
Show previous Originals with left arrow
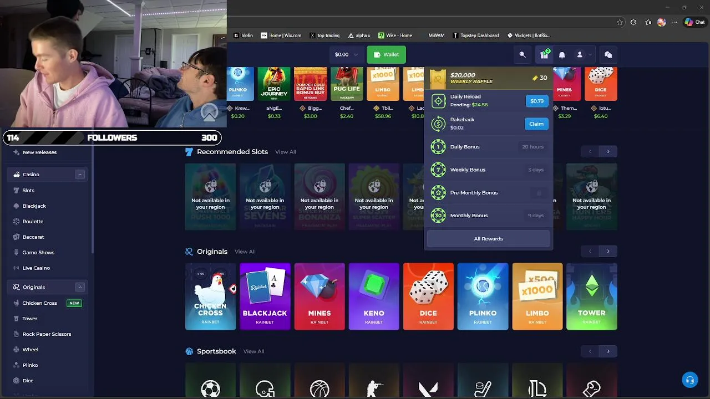tap(590, 251)
